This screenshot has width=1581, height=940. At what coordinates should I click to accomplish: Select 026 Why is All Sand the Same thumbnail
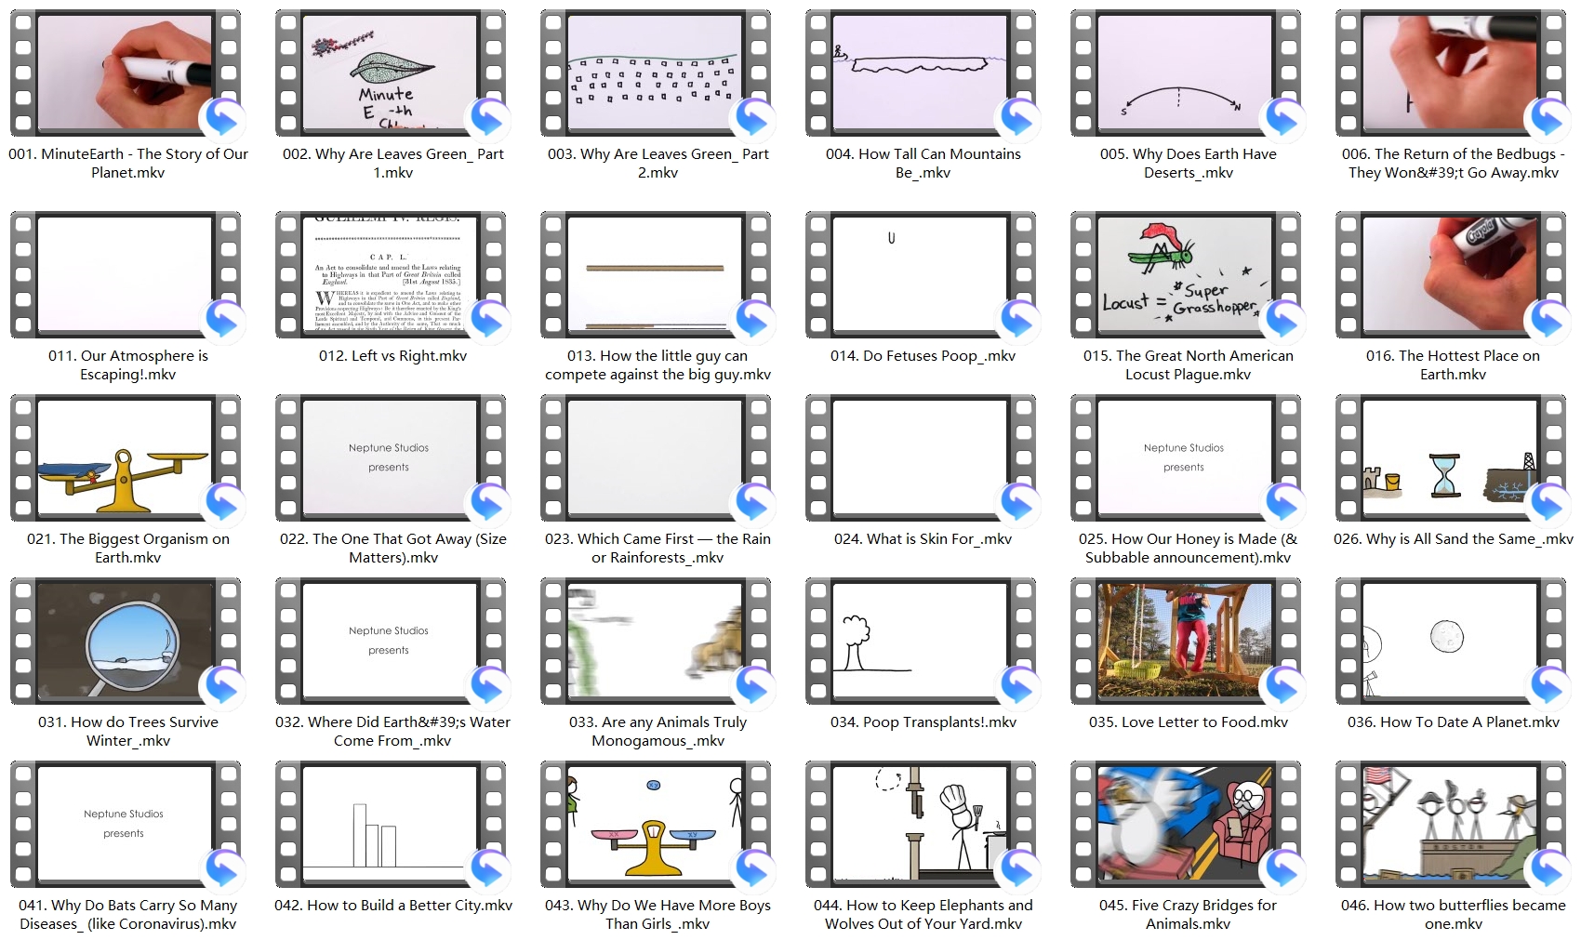1451,458
